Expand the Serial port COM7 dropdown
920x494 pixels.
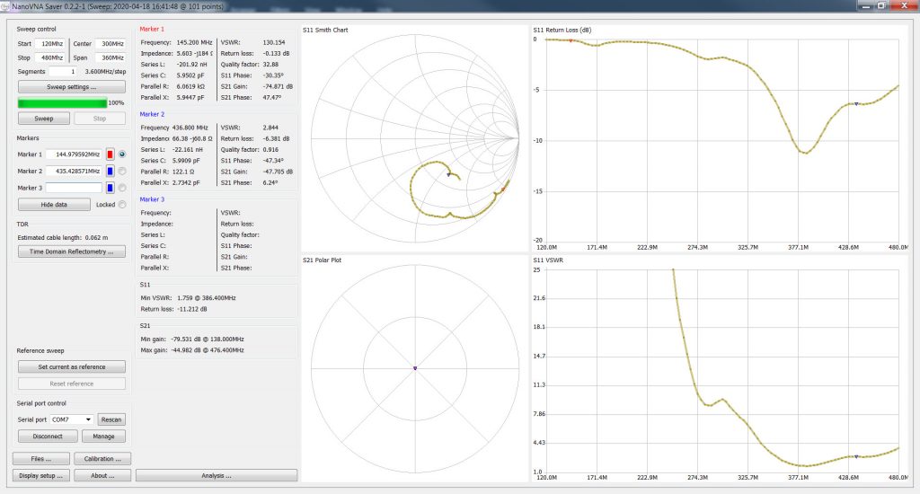tap(70, 419)
